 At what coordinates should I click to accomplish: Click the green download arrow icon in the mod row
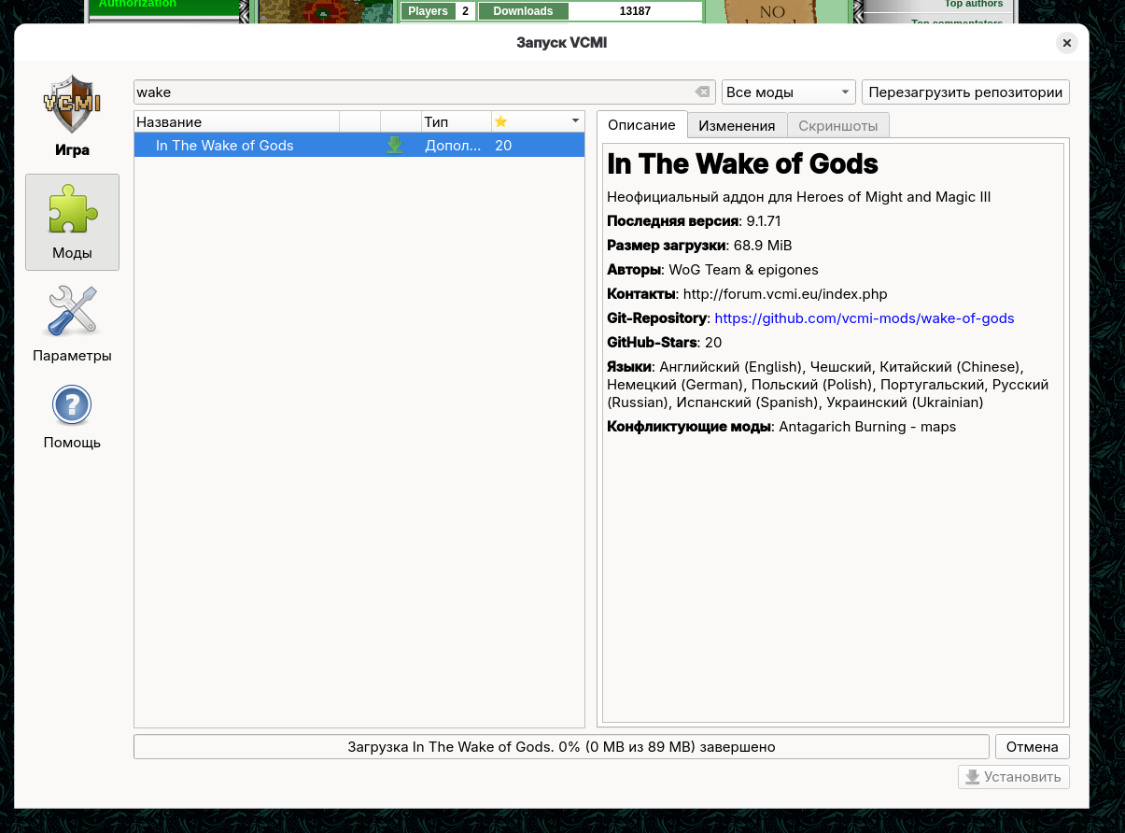click(x=395, y=145)
